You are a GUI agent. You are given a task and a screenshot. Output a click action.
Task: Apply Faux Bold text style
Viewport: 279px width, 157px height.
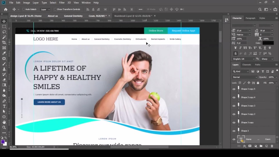coord(235,48)
